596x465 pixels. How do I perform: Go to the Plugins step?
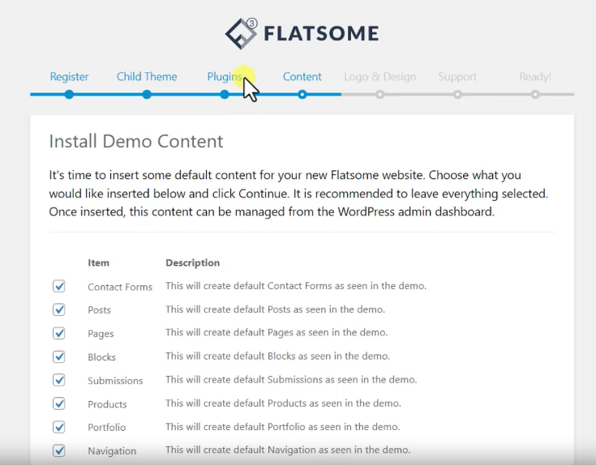(x=225, y=77)
